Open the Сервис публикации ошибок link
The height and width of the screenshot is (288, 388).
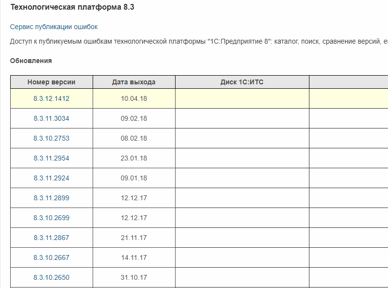tap(54, 27)
